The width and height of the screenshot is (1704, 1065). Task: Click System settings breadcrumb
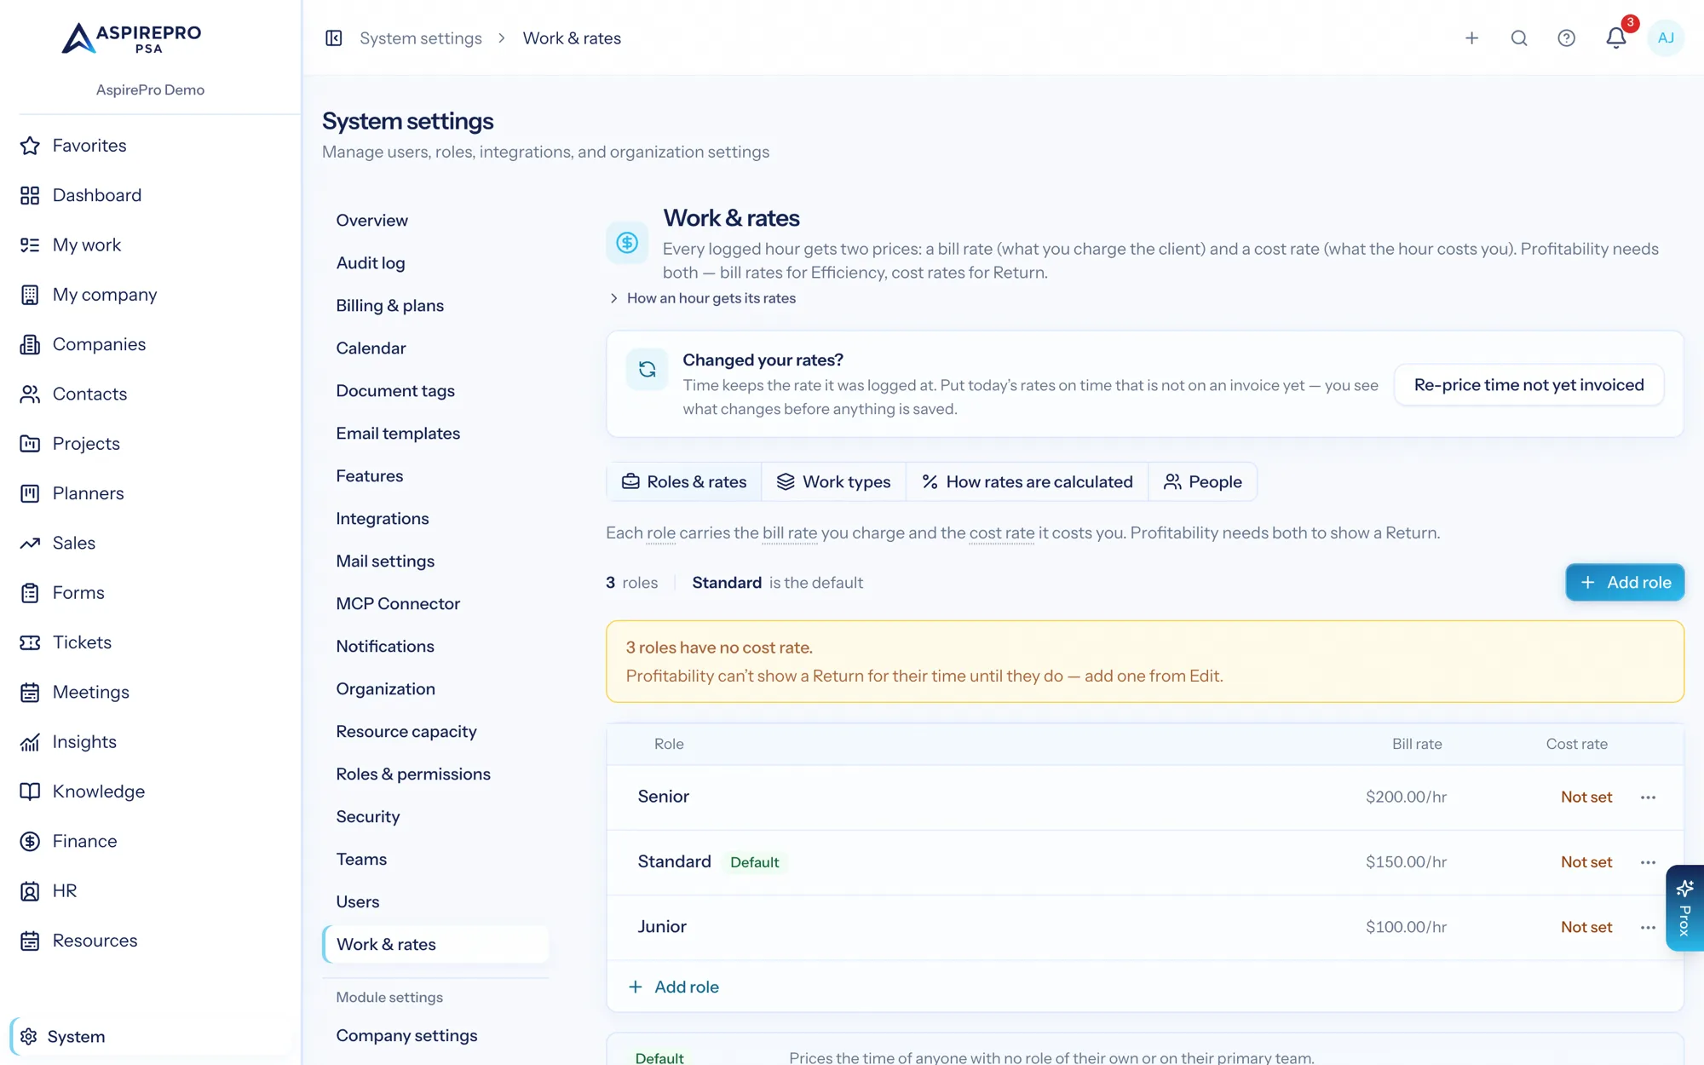tap(421, 38)
